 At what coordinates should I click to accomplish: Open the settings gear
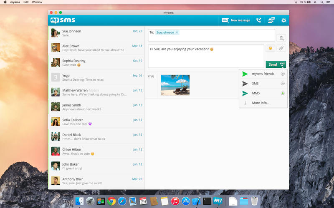pyautogui.click(x=284, y=20)
